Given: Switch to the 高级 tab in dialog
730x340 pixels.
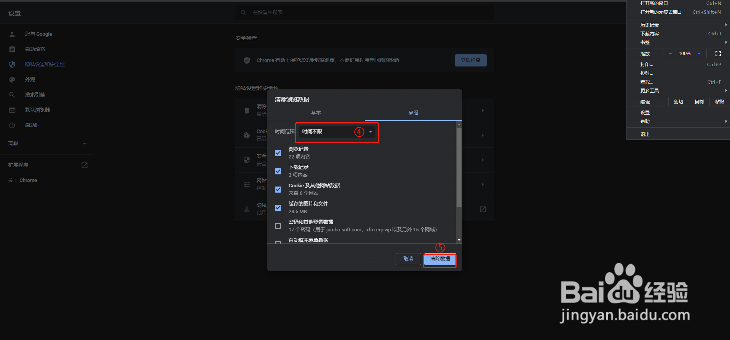Looking at the screenshot, I should [414, 113].
